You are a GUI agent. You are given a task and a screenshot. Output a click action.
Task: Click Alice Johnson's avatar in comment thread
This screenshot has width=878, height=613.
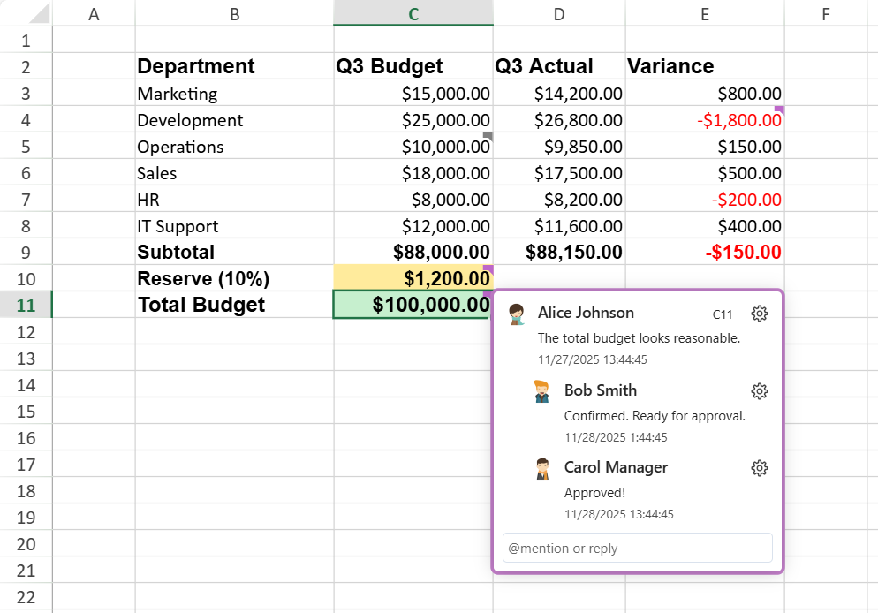coord(518,314)
